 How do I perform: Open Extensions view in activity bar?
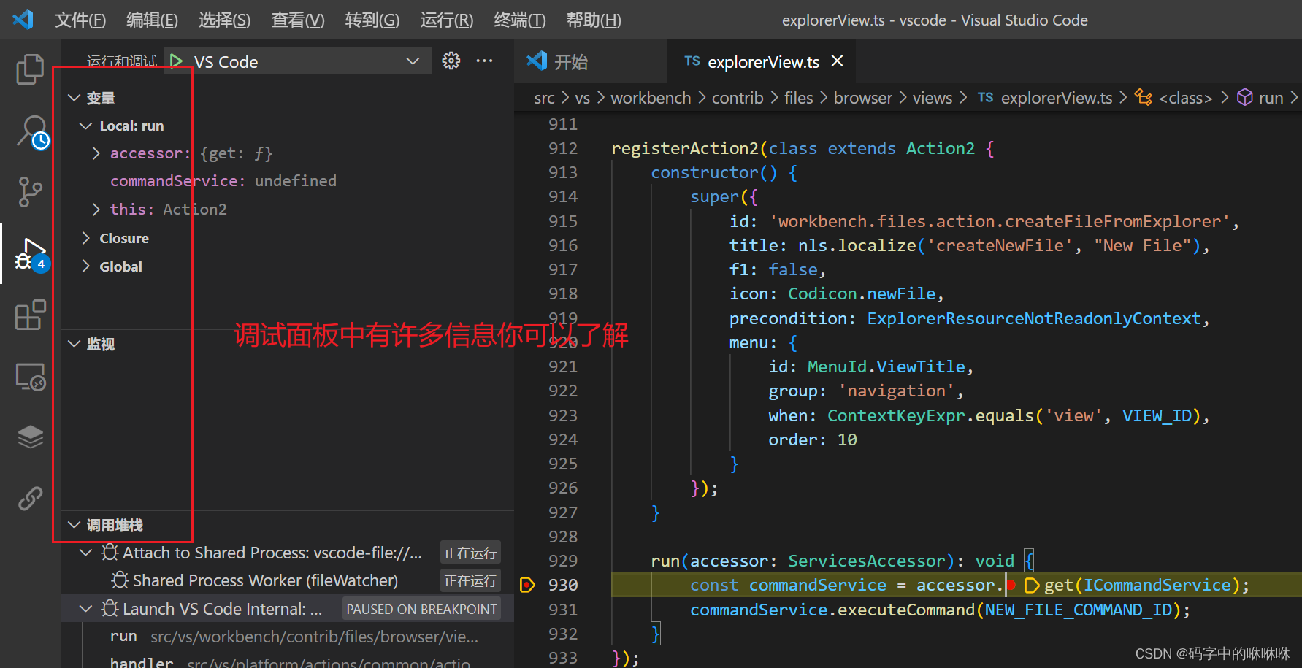pyautogui.click(x=30, y=315)
